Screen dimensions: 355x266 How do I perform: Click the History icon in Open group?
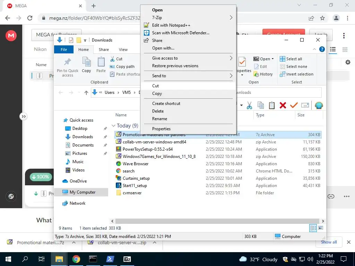(x=256, y=74)
